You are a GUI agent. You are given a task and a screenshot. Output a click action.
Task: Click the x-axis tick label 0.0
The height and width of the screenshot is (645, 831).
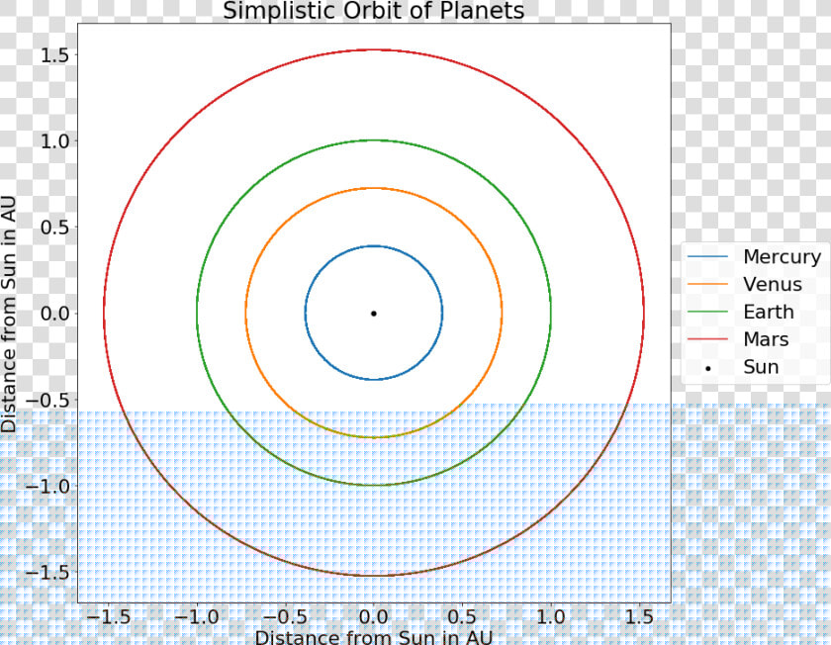coord(374,616)
